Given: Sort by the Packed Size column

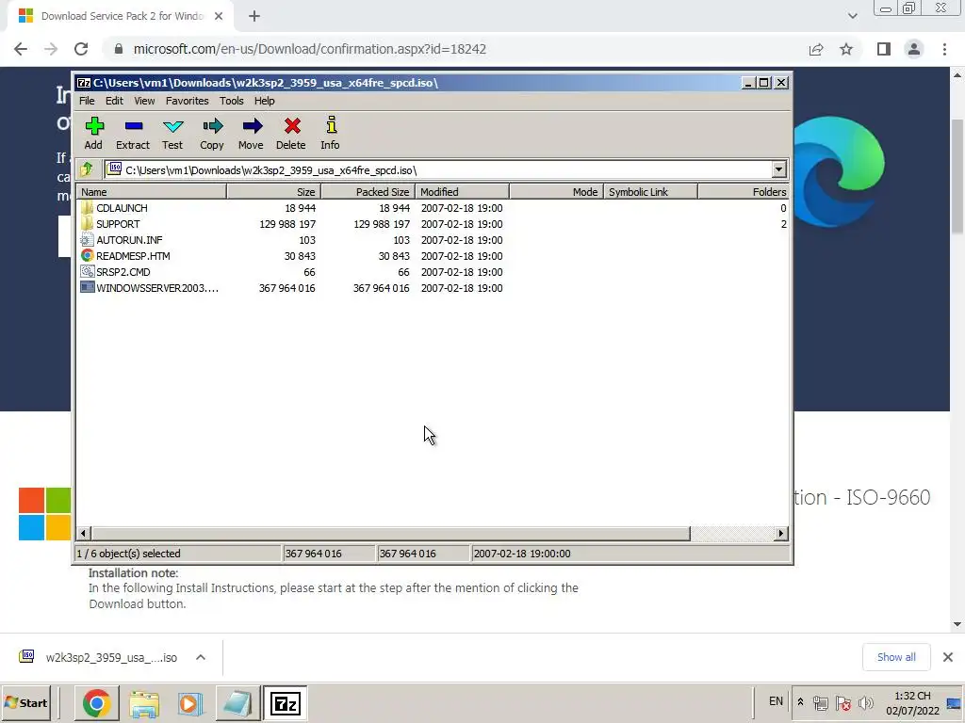Looking at the screenshot, I should click(368, 192).
